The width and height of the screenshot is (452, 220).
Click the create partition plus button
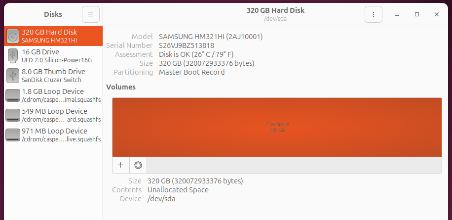click(121, 165)
